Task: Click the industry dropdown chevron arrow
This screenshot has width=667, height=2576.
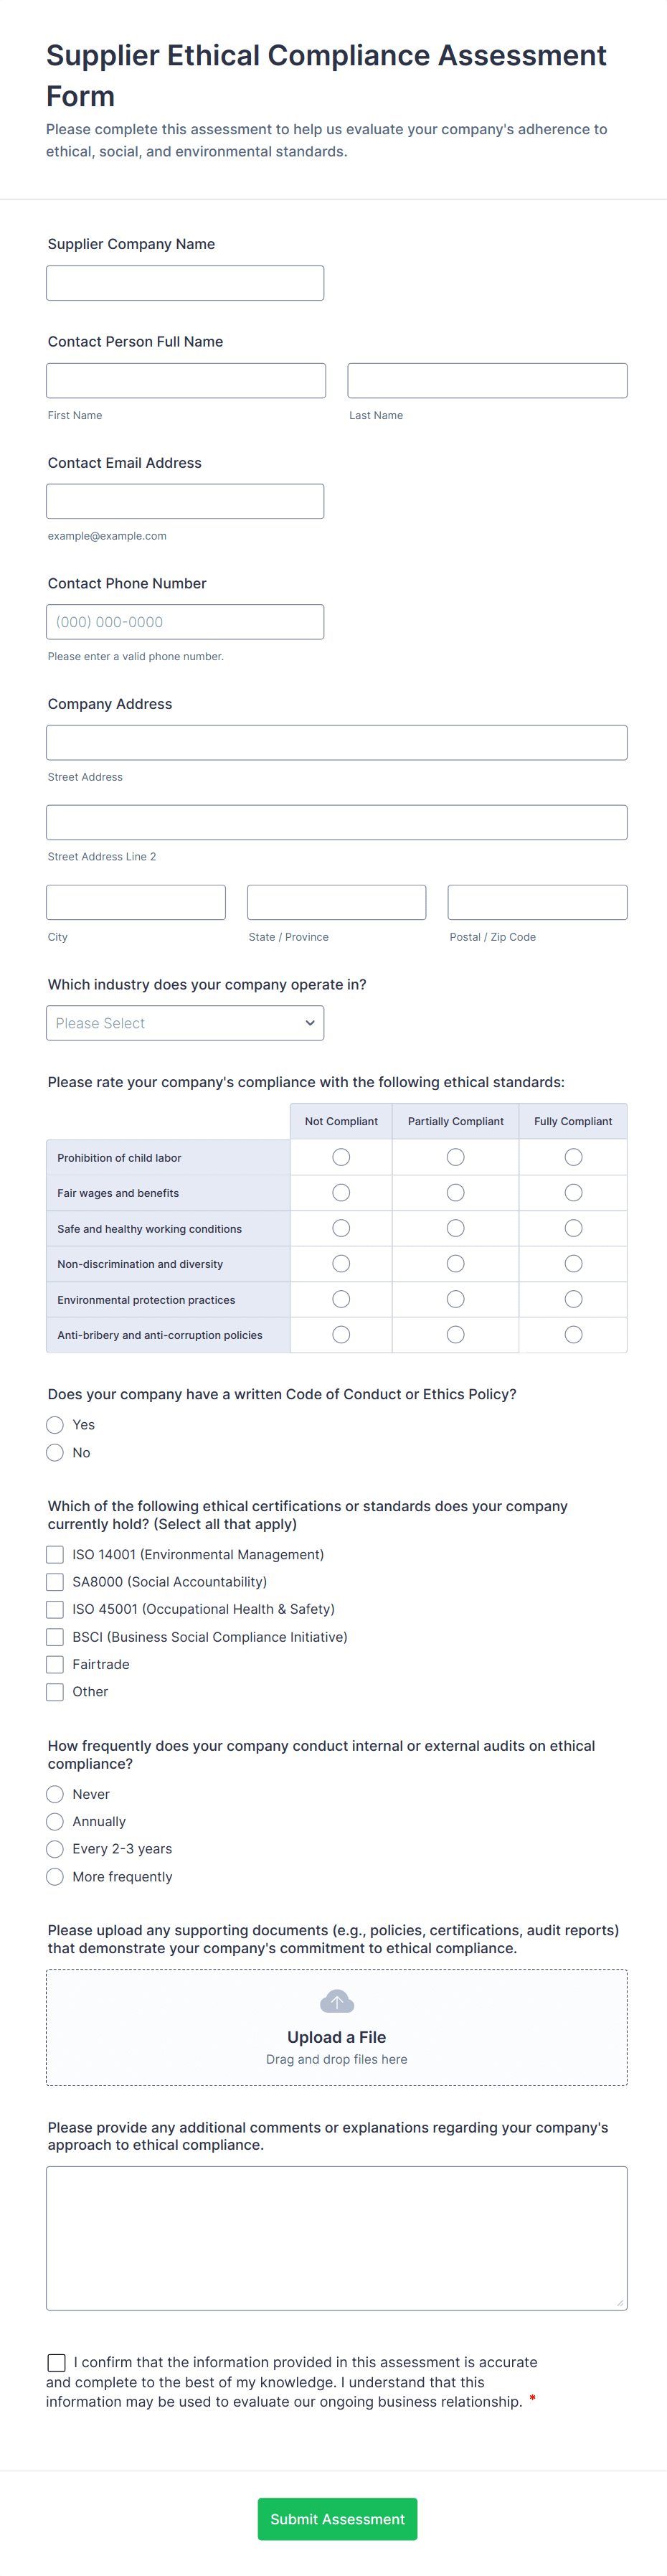Action: tap(310, 1022)
